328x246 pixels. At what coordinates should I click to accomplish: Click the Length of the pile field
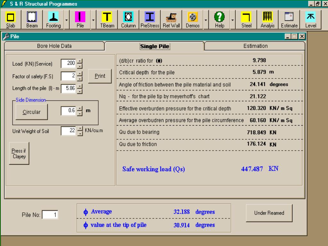point(69,88)
